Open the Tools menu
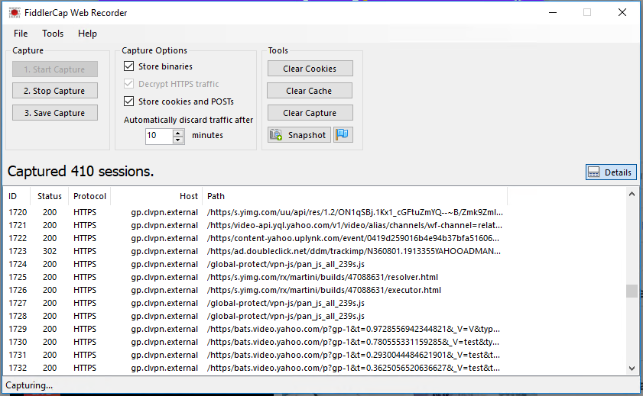Viewport: 643px width, 396px height. (53, 34)
